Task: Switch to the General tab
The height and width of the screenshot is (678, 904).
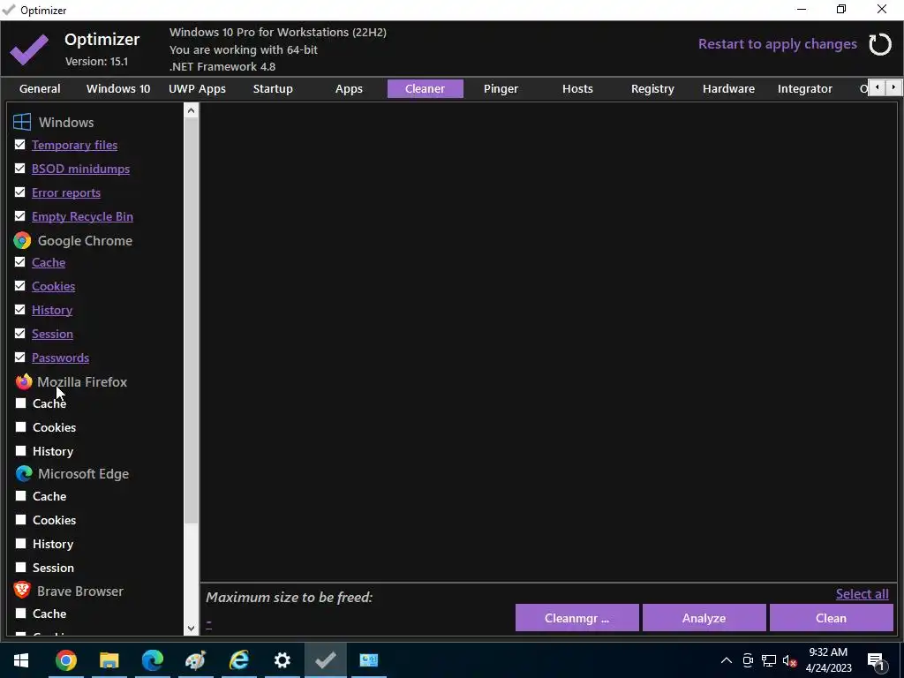Action: click(40, 89)
